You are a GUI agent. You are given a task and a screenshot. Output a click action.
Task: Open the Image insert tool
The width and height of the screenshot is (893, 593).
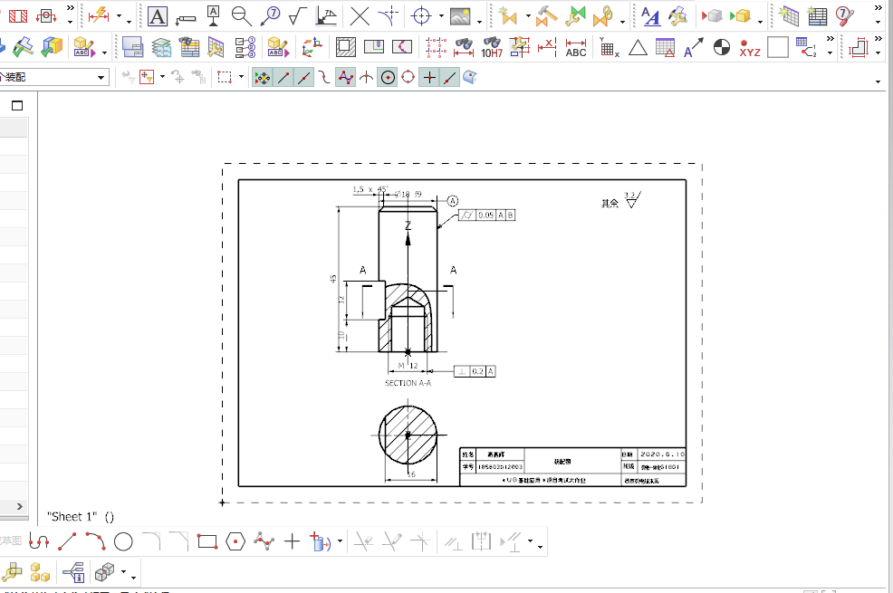click(460, 16)
